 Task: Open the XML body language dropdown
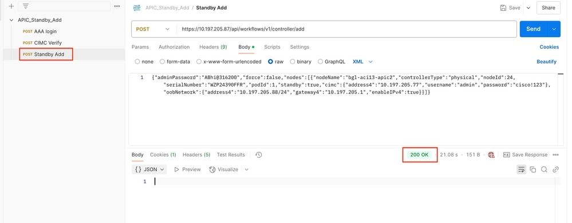pos(362,62)
